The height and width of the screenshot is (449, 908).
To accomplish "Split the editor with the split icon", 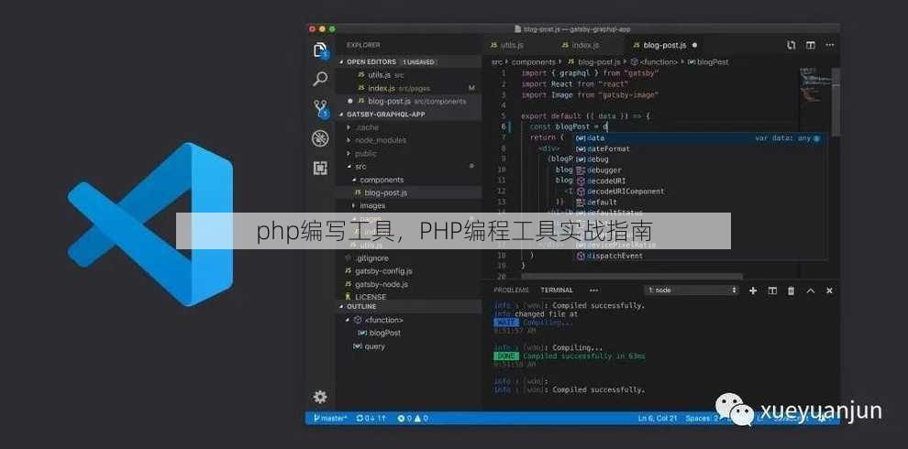I will [x=810, y=45].
